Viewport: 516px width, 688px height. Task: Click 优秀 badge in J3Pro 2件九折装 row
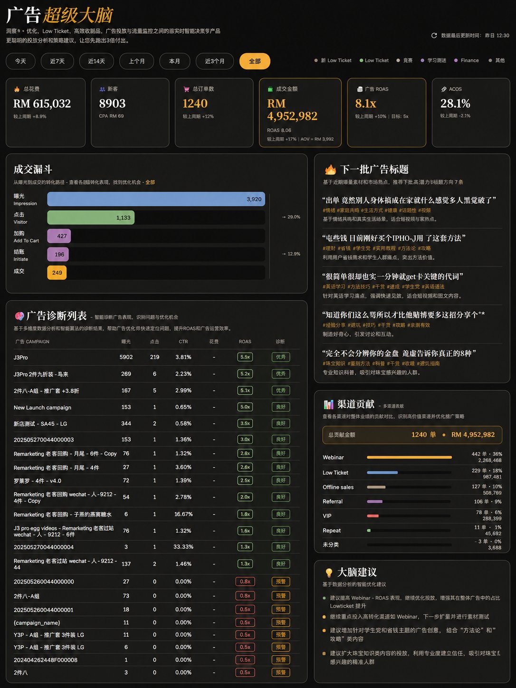(281, 373)
